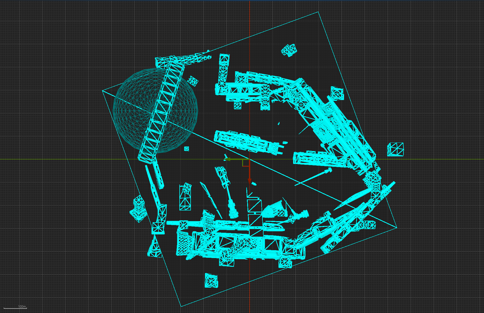Viewport: 484px width, 313px height.
Task: Click the top corner of the bounding box
Action: click(318, 12)
